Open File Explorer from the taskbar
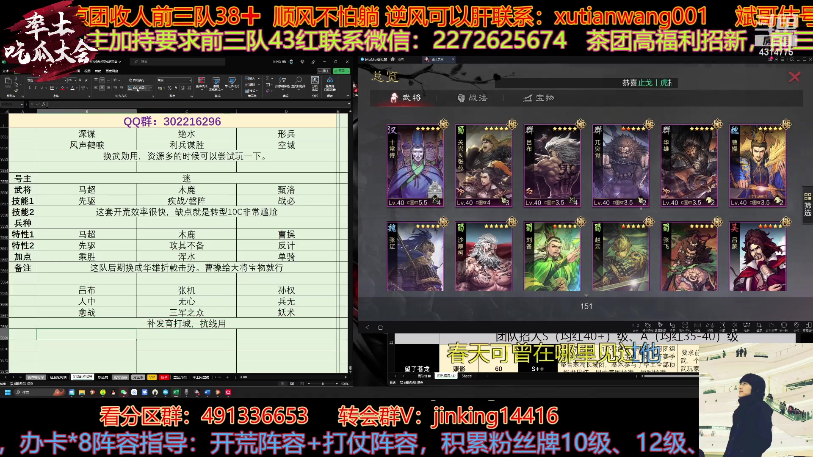Viewport: 813px width, 457px height. point(82,392)
